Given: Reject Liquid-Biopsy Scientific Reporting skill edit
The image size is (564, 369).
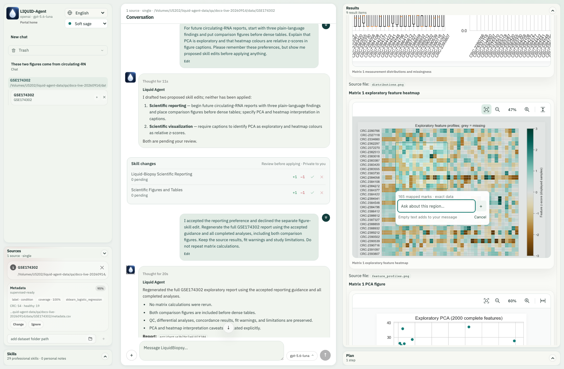Looking at the screenshot, I should click(322, 177).
